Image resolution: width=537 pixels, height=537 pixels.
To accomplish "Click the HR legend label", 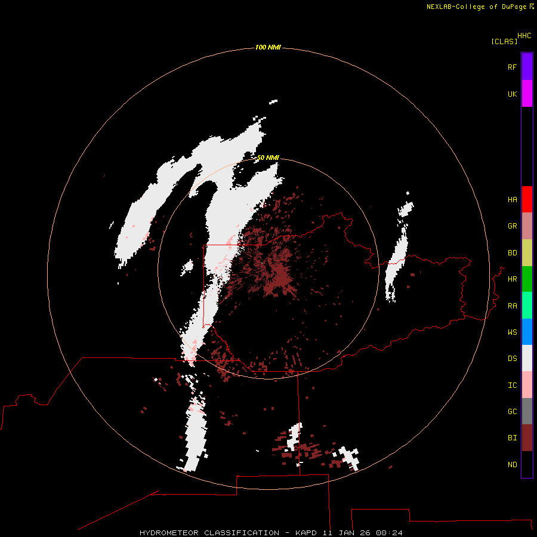I will 512,279.
